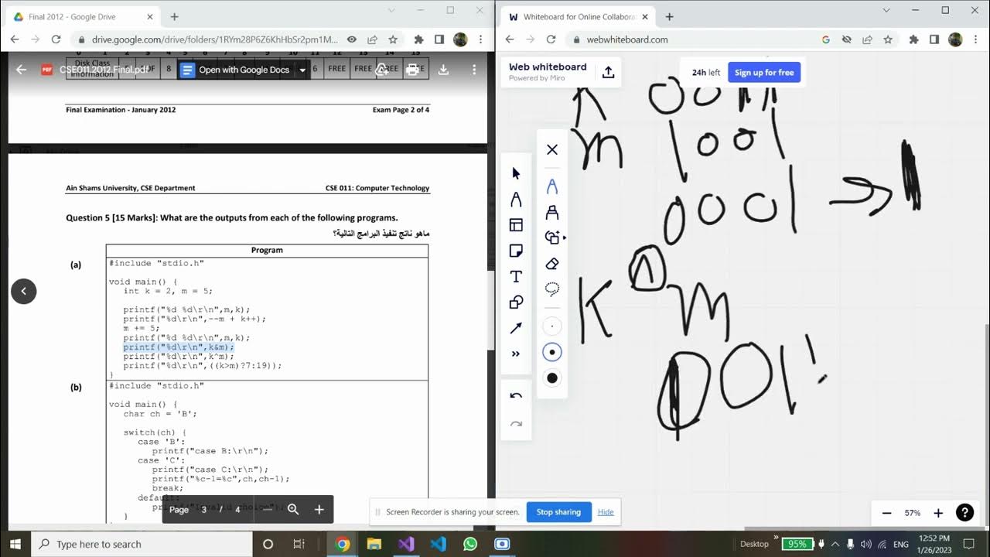Click Sign up for free button
The height and width of the screenshot is (557, 990).
pos(764,73)
